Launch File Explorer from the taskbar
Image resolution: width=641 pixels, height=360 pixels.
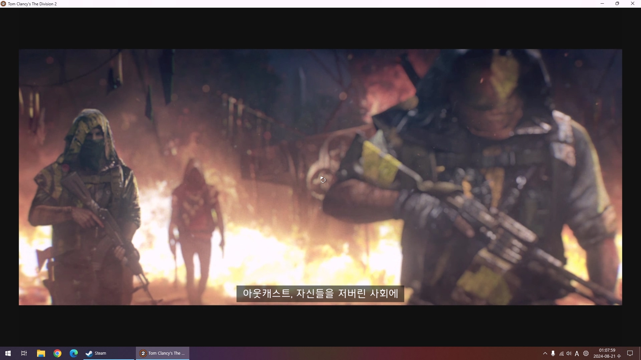coord(41,353)
